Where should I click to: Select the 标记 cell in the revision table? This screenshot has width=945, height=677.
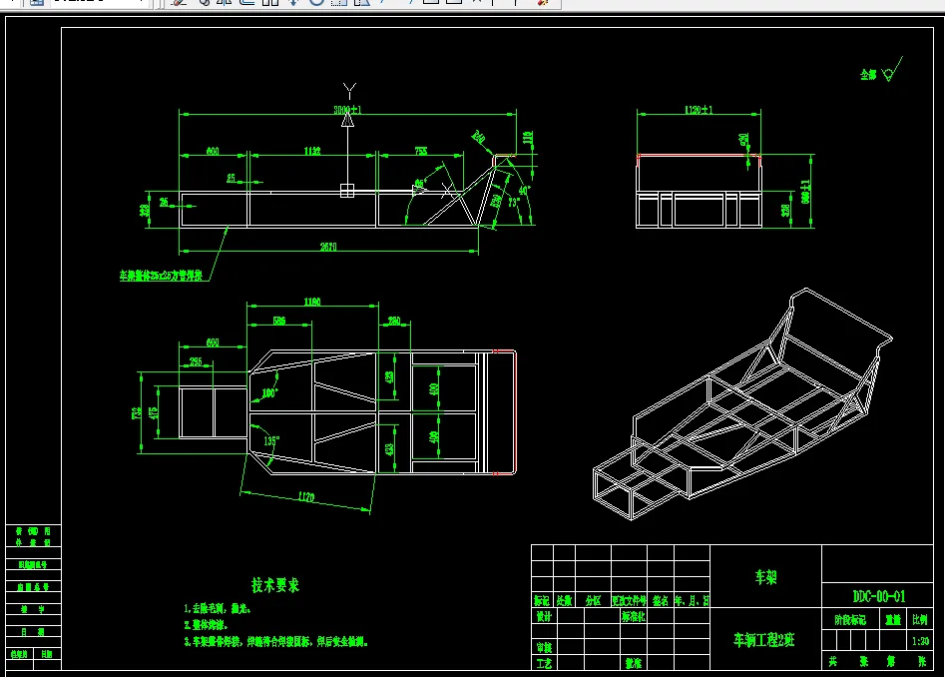tap(542, 600)
